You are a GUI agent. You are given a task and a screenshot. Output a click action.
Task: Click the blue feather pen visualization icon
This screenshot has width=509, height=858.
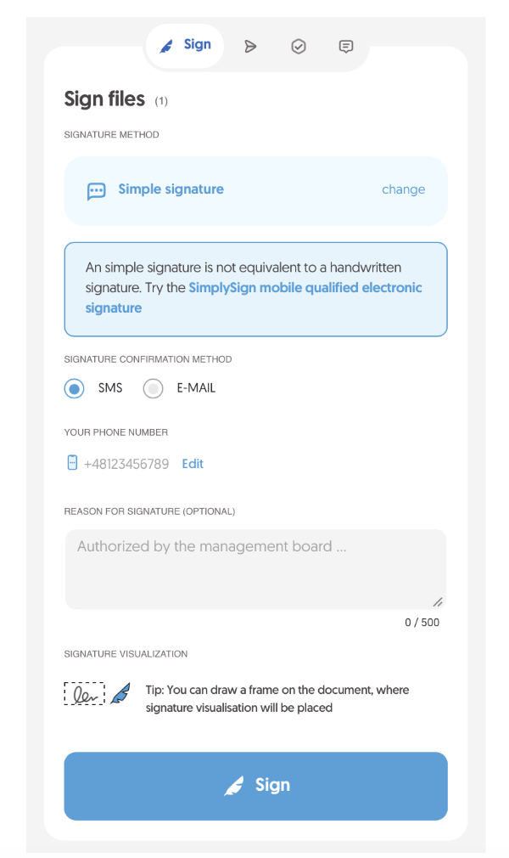pos(120,694)
